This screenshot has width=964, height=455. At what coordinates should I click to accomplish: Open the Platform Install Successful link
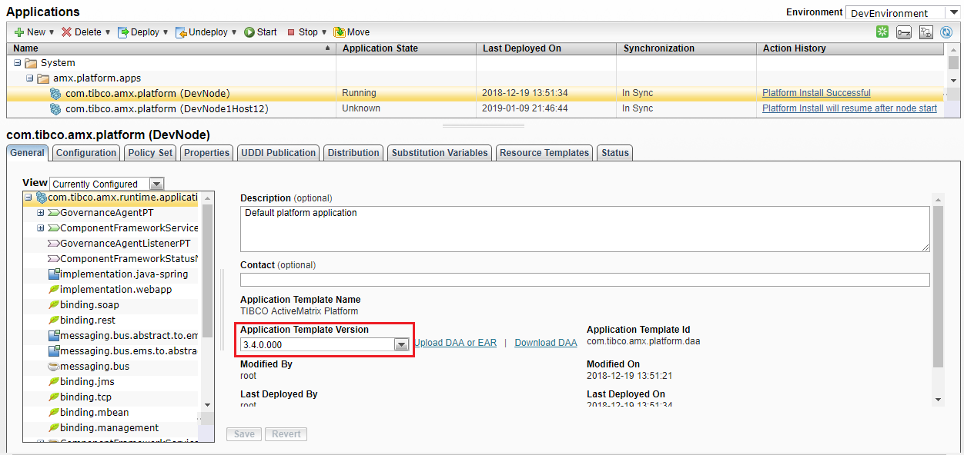point(816,93)
